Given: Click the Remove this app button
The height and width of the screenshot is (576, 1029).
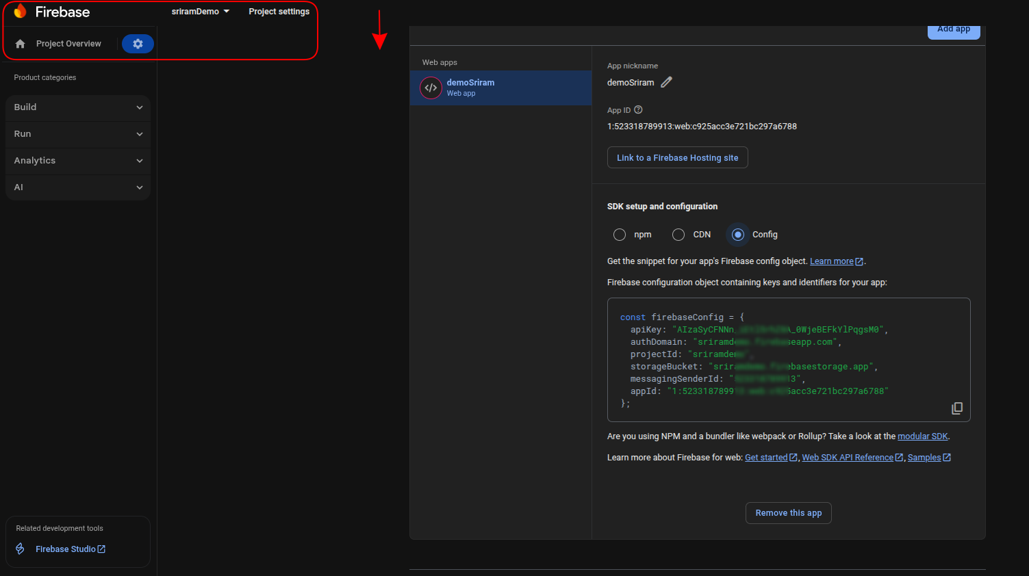Looking at the screenshot, I should pos(788,513).
